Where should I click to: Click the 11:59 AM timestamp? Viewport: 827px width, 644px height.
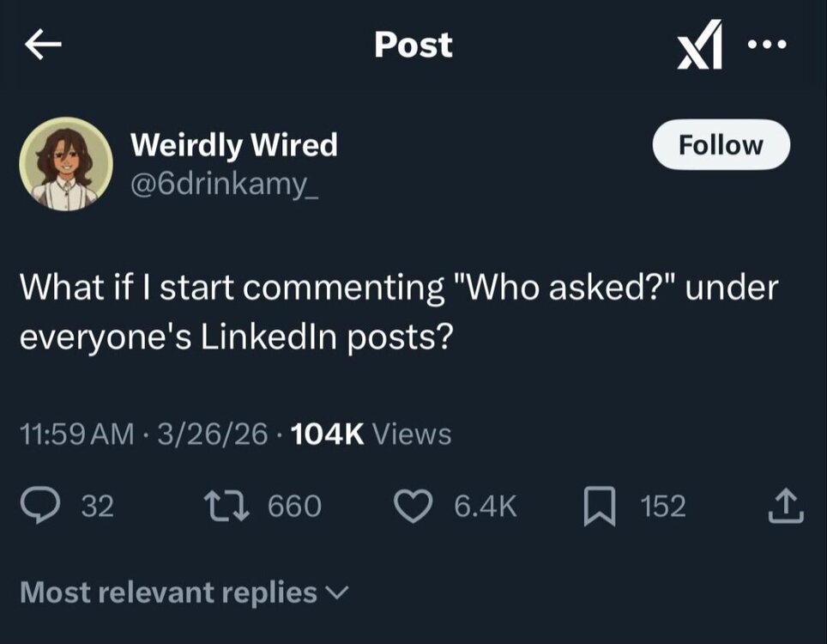pyautogui.click(x=75, y=434)
